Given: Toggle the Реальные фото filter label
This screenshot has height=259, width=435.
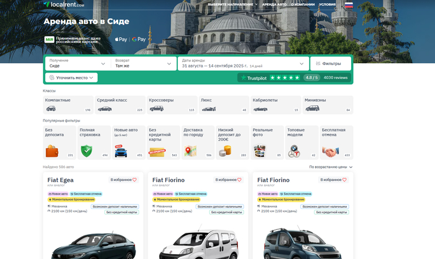Looking at the screenshot, I should [x=262, y=132].
